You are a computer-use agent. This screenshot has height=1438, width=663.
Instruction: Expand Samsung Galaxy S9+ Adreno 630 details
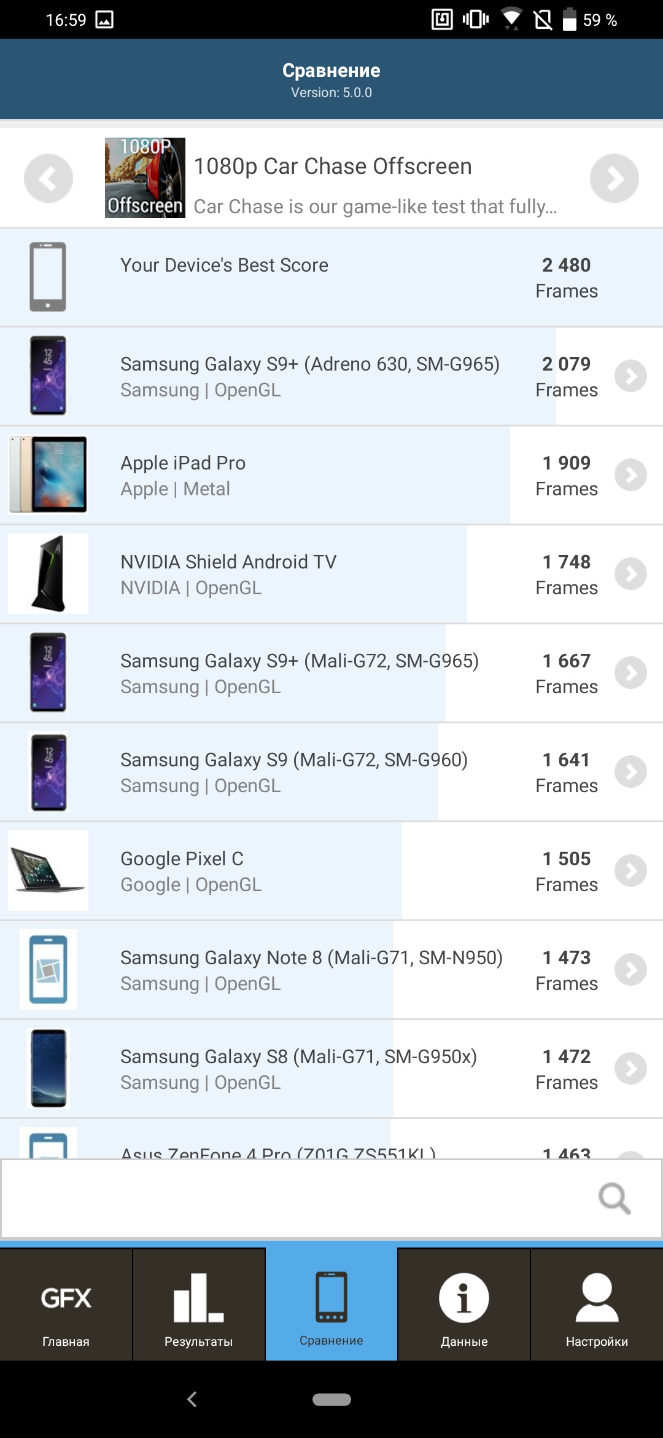pos(631,376)
